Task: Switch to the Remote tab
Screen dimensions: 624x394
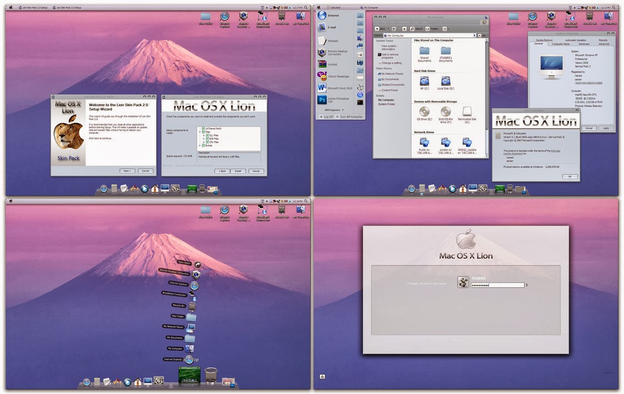Action: click(x=603, y=40)
